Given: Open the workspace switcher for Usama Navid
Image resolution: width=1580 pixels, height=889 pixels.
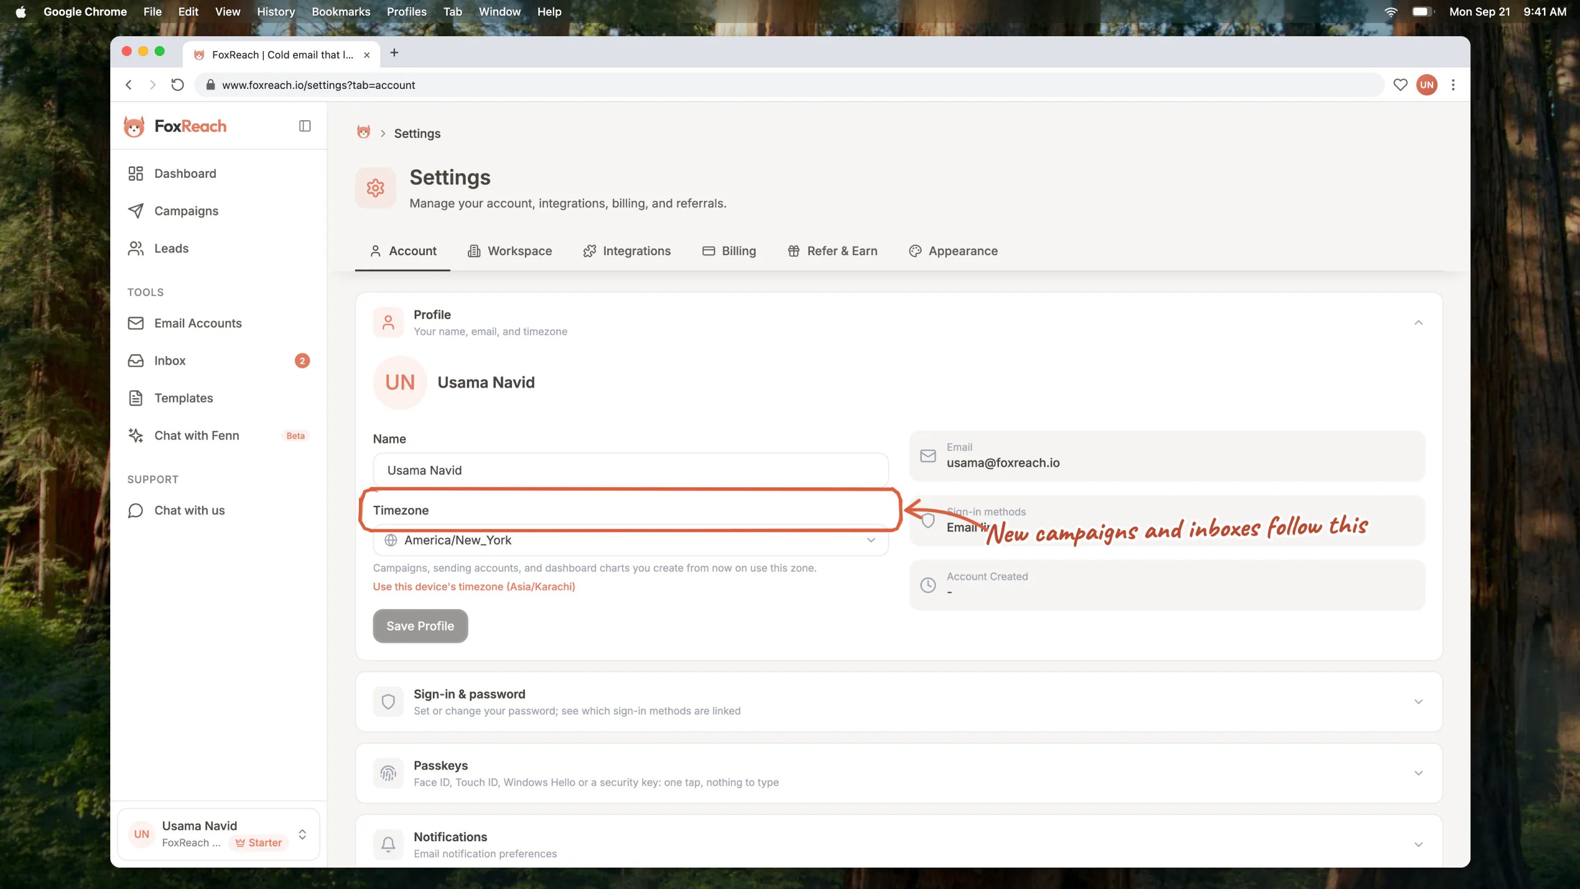Looking at the screenshot, I should coord(218,834).
